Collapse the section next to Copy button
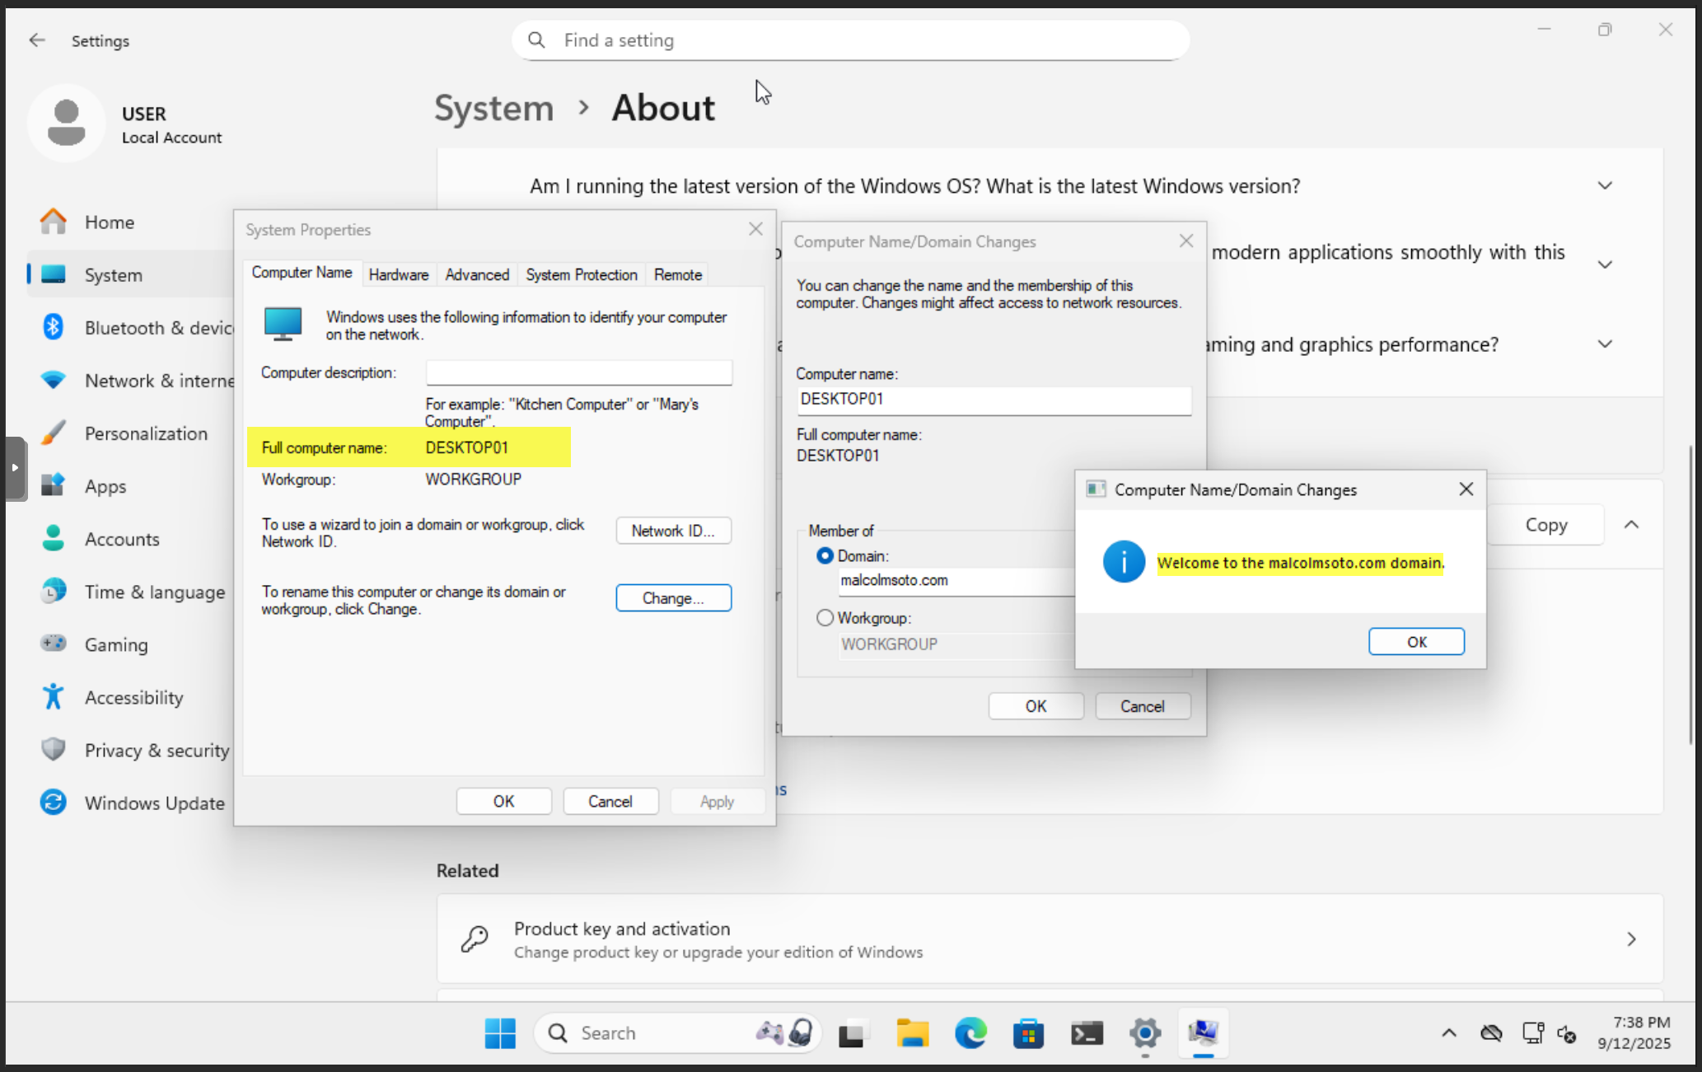1702x1072 pixels. [1631, 525]
